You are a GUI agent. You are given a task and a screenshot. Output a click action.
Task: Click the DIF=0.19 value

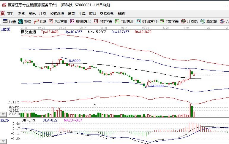tap(28, 120)
